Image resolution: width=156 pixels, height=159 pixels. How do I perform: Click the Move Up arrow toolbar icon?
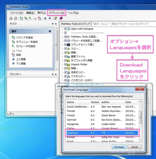tap(45, 18)
